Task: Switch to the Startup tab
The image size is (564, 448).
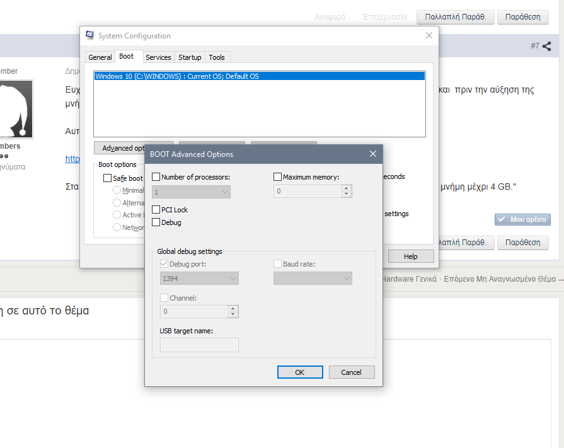Action: point(190,57)
